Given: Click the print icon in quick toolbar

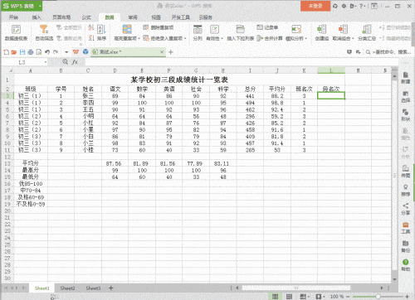Looking at the screenshot, I should (31, 52).
